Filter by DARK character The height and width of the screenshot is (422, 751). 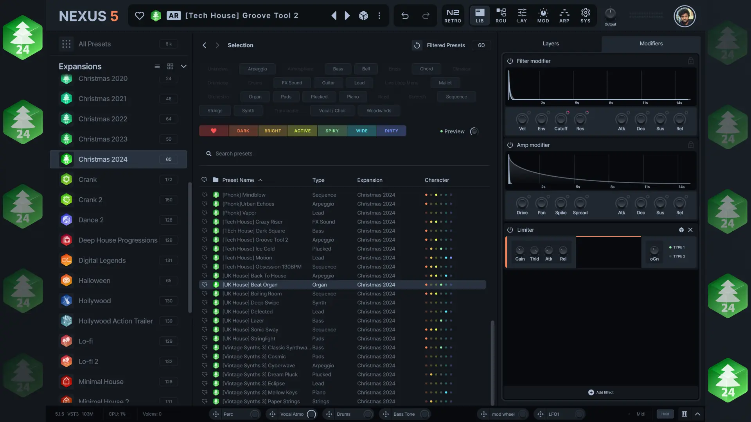243,131
